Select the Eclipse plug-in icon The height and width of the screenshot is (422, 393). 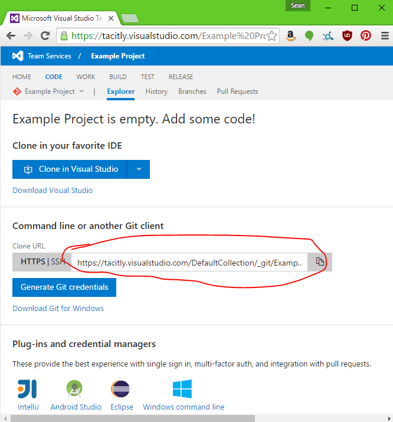coord(121,389)
